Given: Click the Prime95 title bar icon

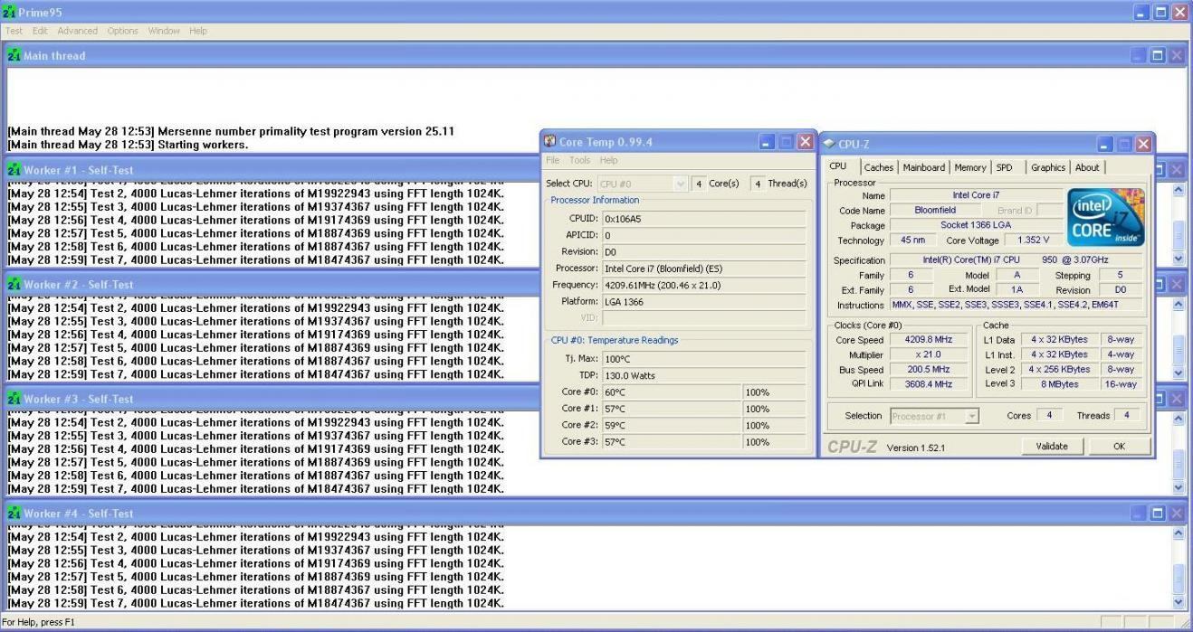Looking at the screenshot, I should (9, 12).
